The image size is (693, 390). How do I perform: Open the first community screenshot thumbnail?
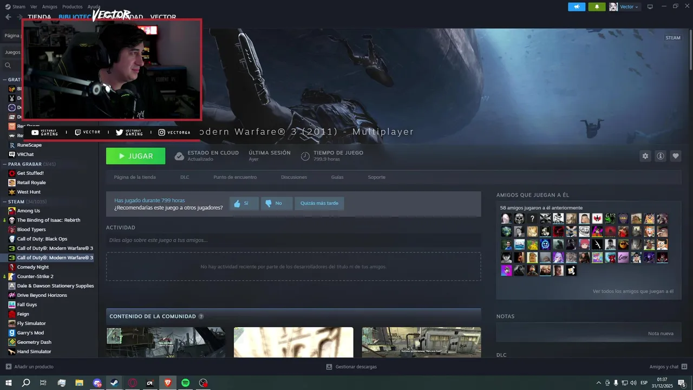click(x=166, y=342)
